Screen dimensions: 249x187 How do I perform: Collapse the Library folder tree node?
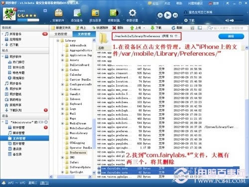tap(58, 40)
